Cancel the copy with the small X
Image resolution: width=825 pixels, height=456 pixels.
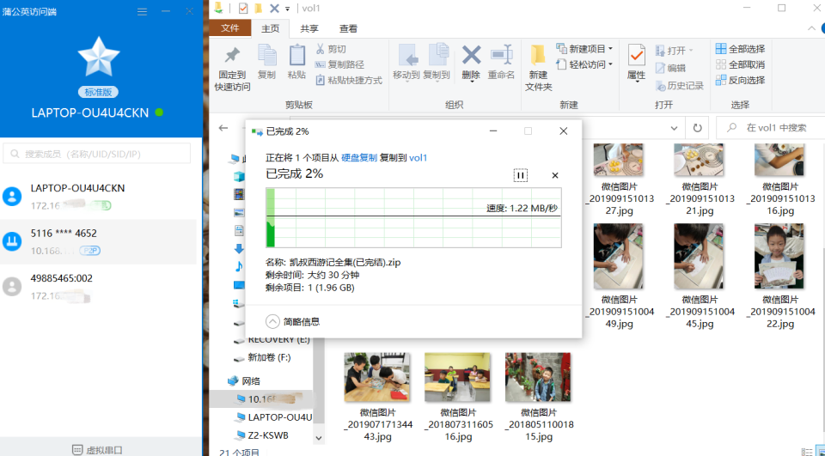coord(554,175)
